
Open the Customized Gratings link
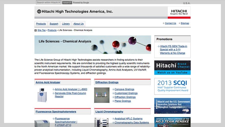(x=126, y=93)
